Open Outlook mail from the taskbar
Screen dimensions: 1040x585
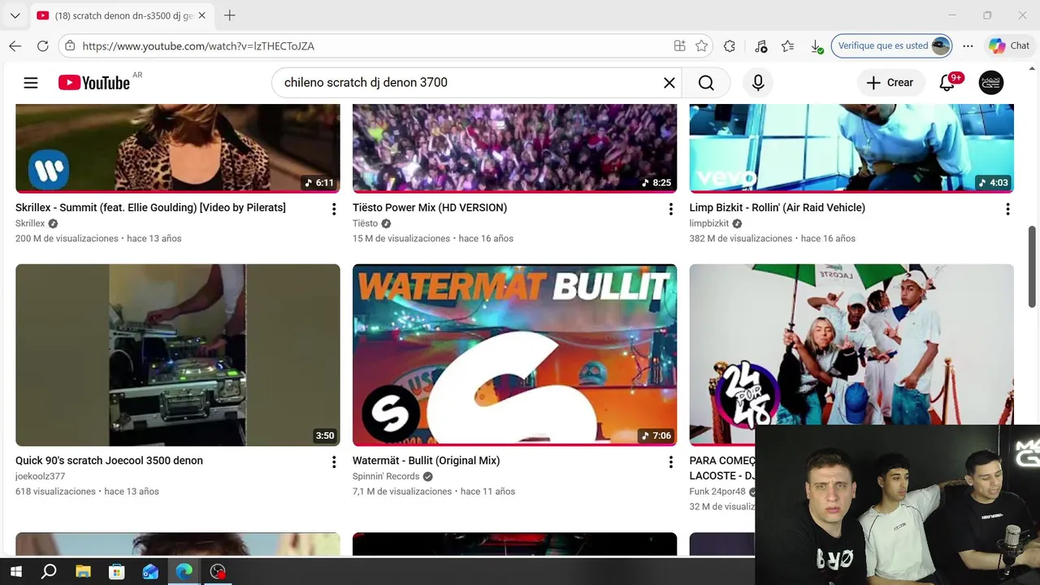150,571
